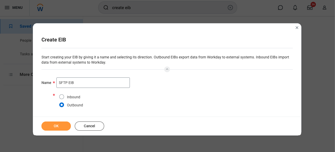Open the inbox with 26 items
Viewport: 335px width, 152px height.
tap(310, 8)
